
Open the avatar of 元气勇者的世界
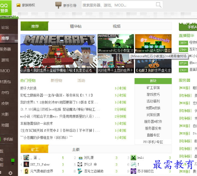point(26,171)
